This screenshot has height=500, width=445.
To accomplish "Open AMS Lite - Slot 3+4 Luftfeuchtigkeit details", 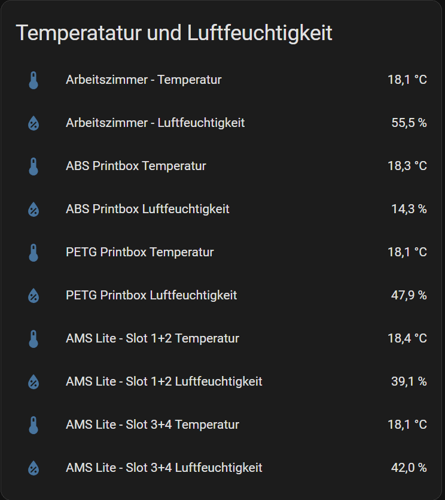I will tap(164, 468).
